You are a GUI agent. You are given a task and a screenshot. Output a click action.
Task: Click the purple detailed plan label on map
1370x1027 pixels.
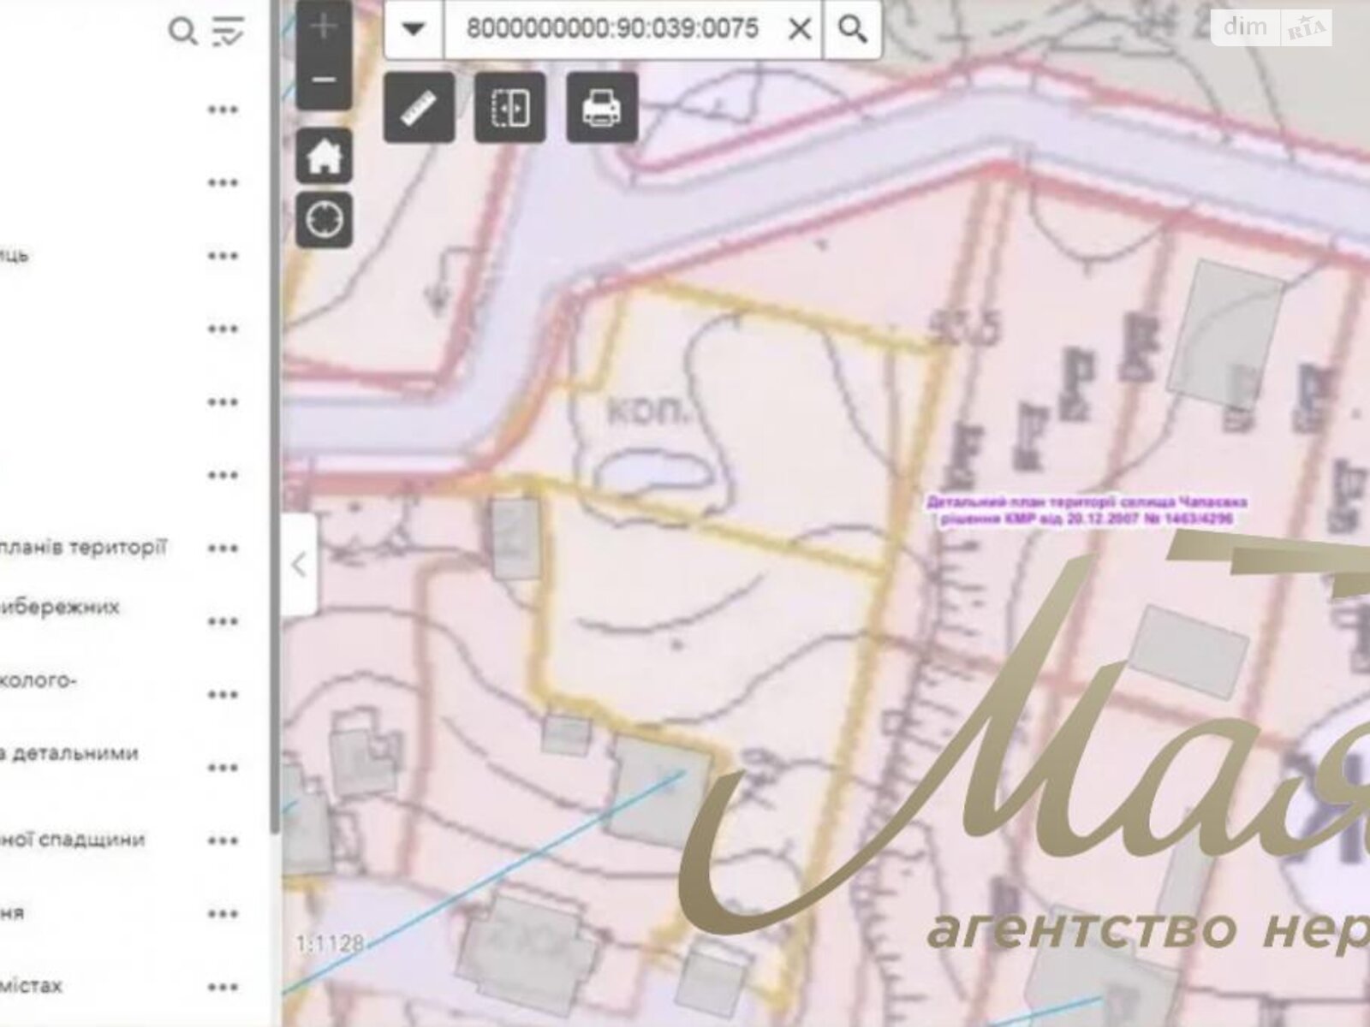[x=1087, y=510]
